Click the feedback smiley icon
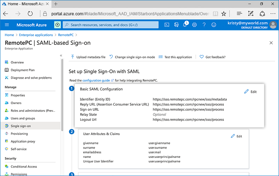Viewport: 279px width, 176px height. tap(213, 25)
